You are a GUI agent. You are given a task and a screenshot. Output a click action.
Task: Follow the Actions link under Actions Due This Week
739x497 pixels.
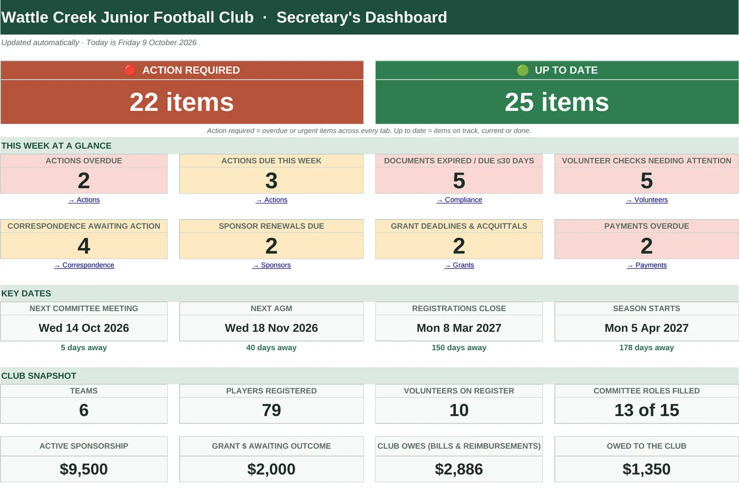pos(272,200)
